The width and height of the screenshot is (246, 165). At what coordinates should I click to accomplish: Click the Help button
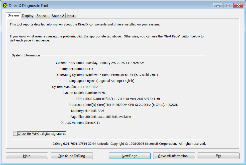tap(27, 156)
